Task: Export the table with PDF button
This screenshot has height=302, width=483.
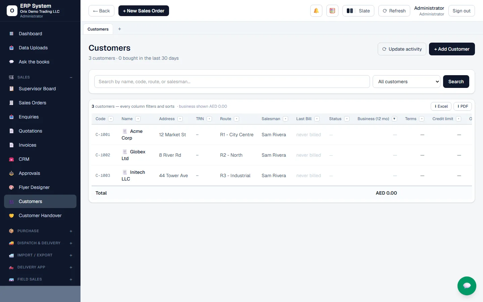Action: click(x=463, y=106)
